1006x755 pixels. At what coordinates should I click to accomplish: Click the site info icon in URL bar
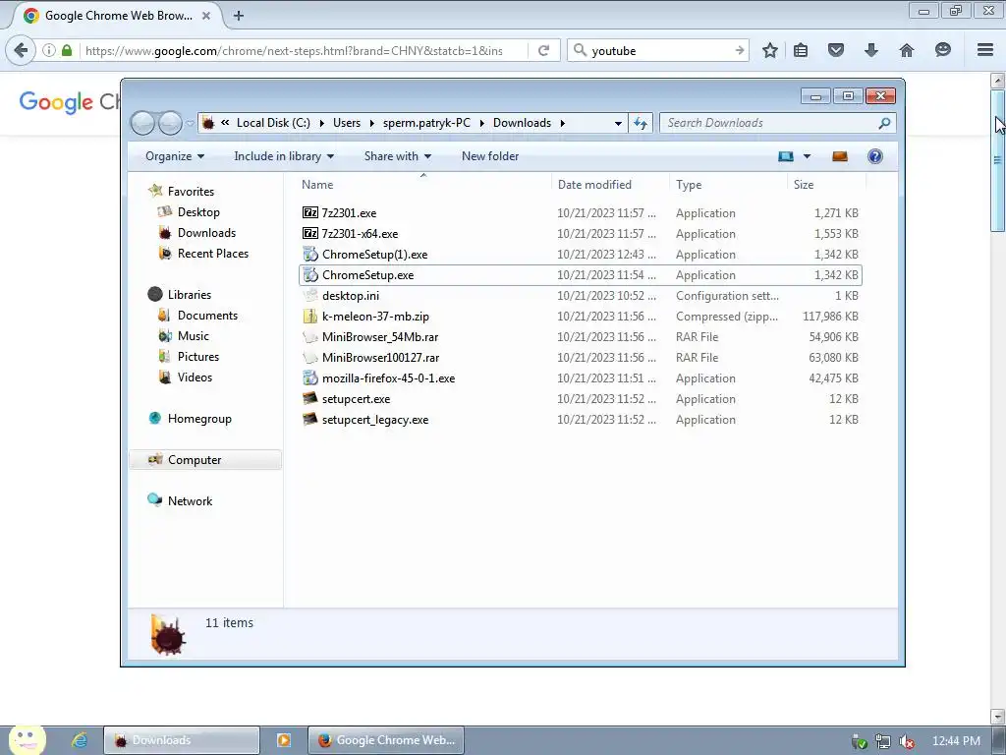pyautogui.click(x=49, y=50)
